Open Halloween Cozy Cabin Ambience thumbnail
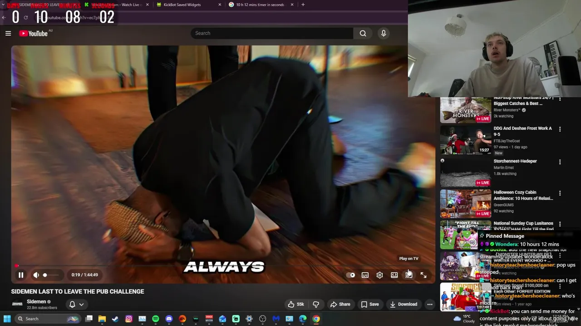This screenshot has width=581, height=326. (x=465, y=203)
